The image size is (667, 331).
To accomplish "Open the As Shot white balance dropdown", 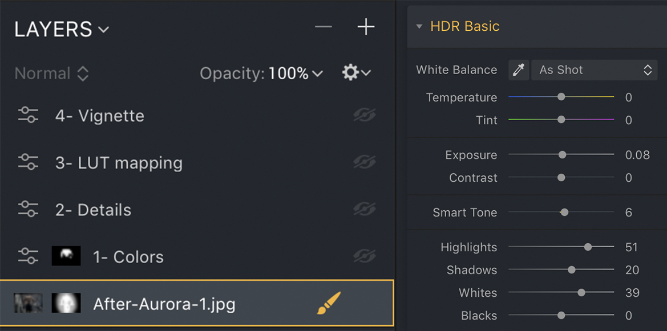I will click(x=595, y=70).
